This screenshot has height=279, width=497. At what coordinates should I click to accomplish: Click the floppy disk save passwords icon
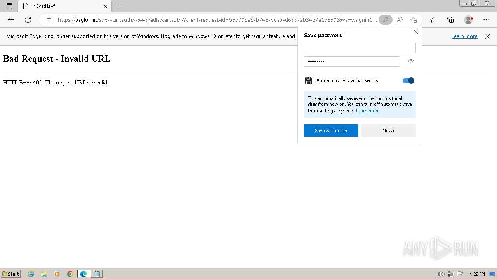pos(309,81)
